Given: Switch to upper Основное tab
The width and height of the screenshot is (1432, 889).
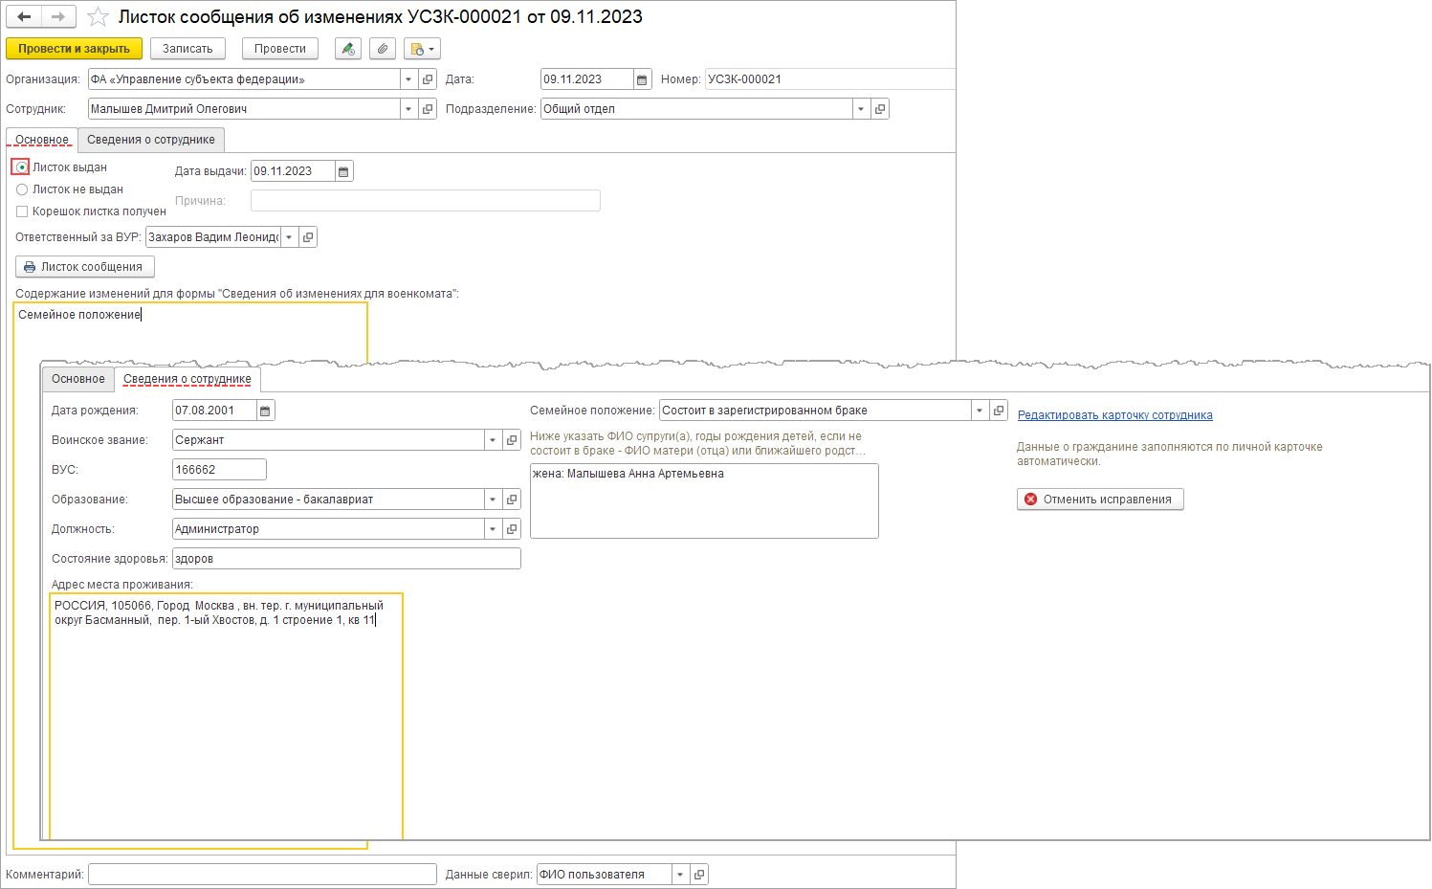Looking at the screenshot, I should click(42, 140).
